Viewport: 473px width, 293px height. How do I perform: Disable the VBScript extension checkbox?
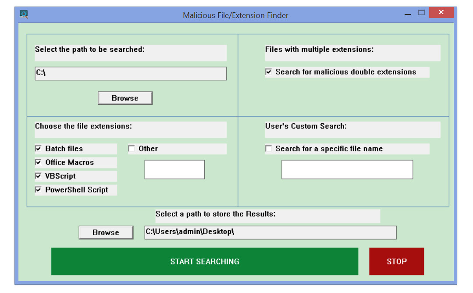38,176
